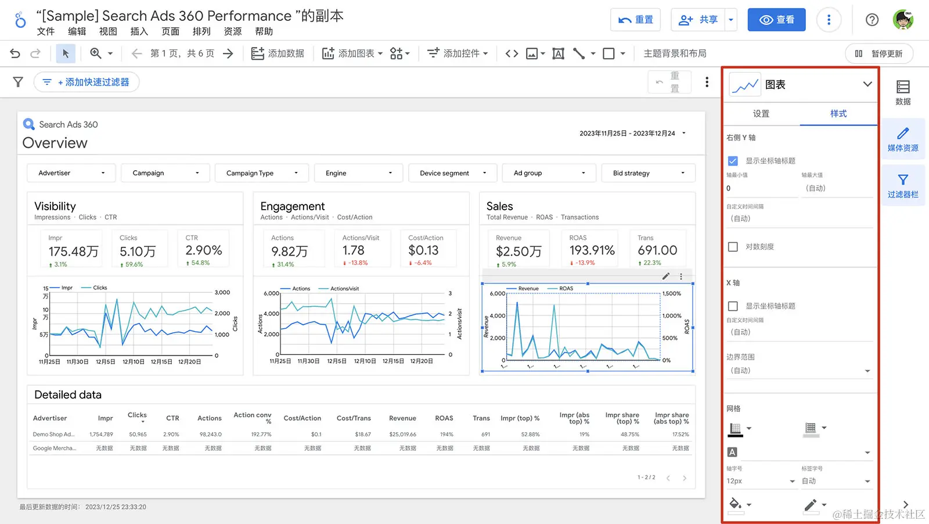Image resolution: width=929 pixels, height=524 pixels.
Task: Click the redo arrow in the toolbar
Action: (x=35, y=53)
